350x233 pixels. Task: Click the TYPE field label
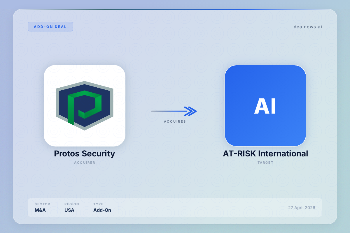[x=98, y=204]
